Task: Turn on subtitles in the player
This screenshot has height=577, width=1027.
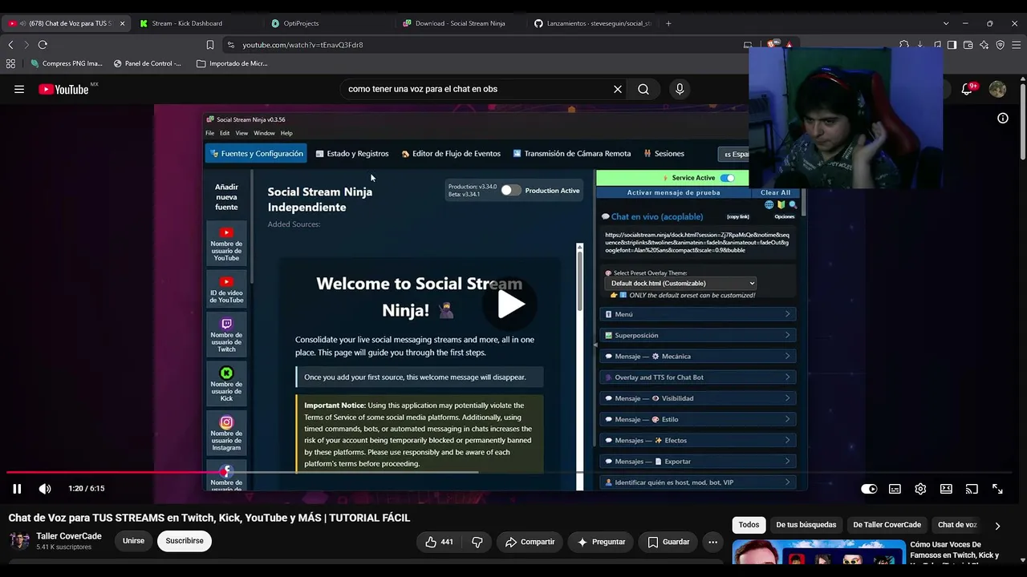Action: coord(895,489)
